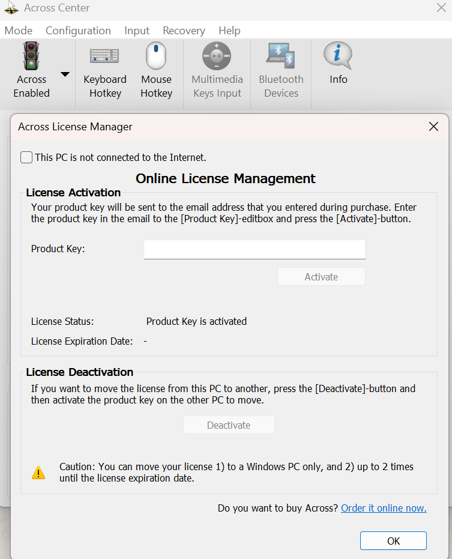Click the Across Enabled traffic light icon

(x=31, y=56)
